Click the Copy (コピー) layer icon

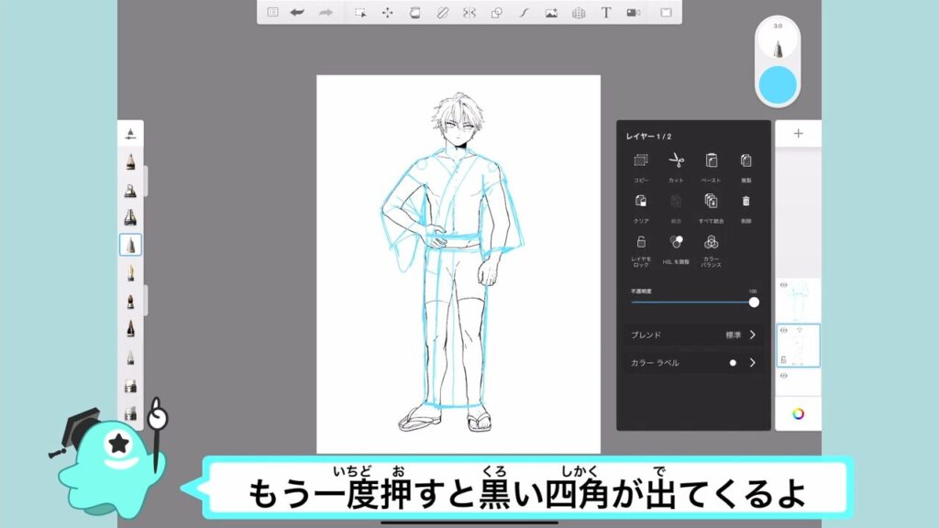tap(641, 161)
